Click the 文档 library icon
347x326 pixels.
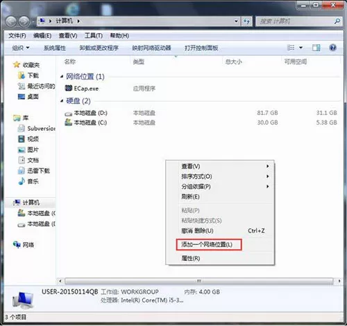tap(22, 160)
